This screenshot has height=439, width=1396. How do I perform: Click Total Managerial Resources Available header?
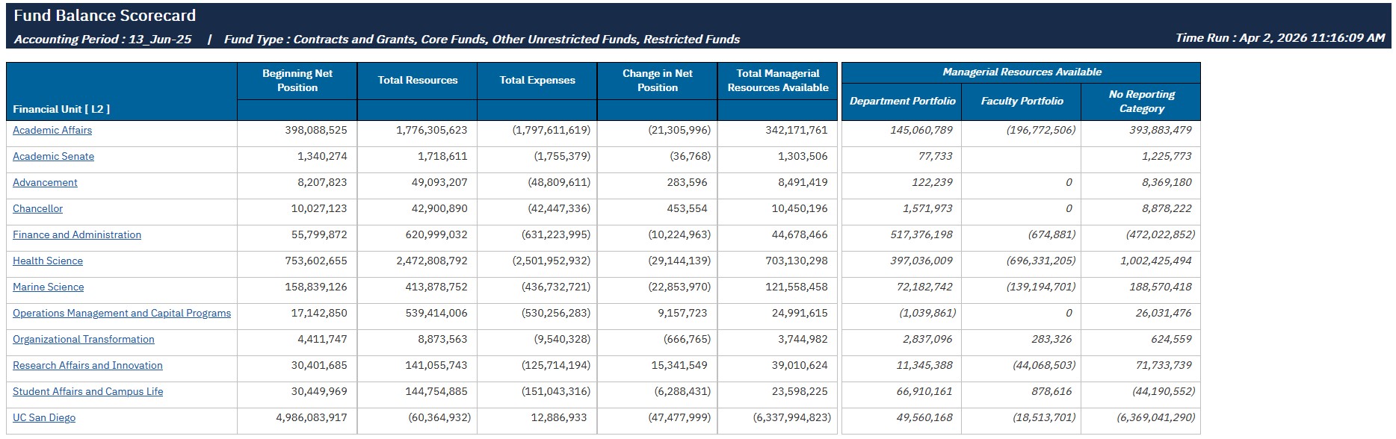[778, 81]
